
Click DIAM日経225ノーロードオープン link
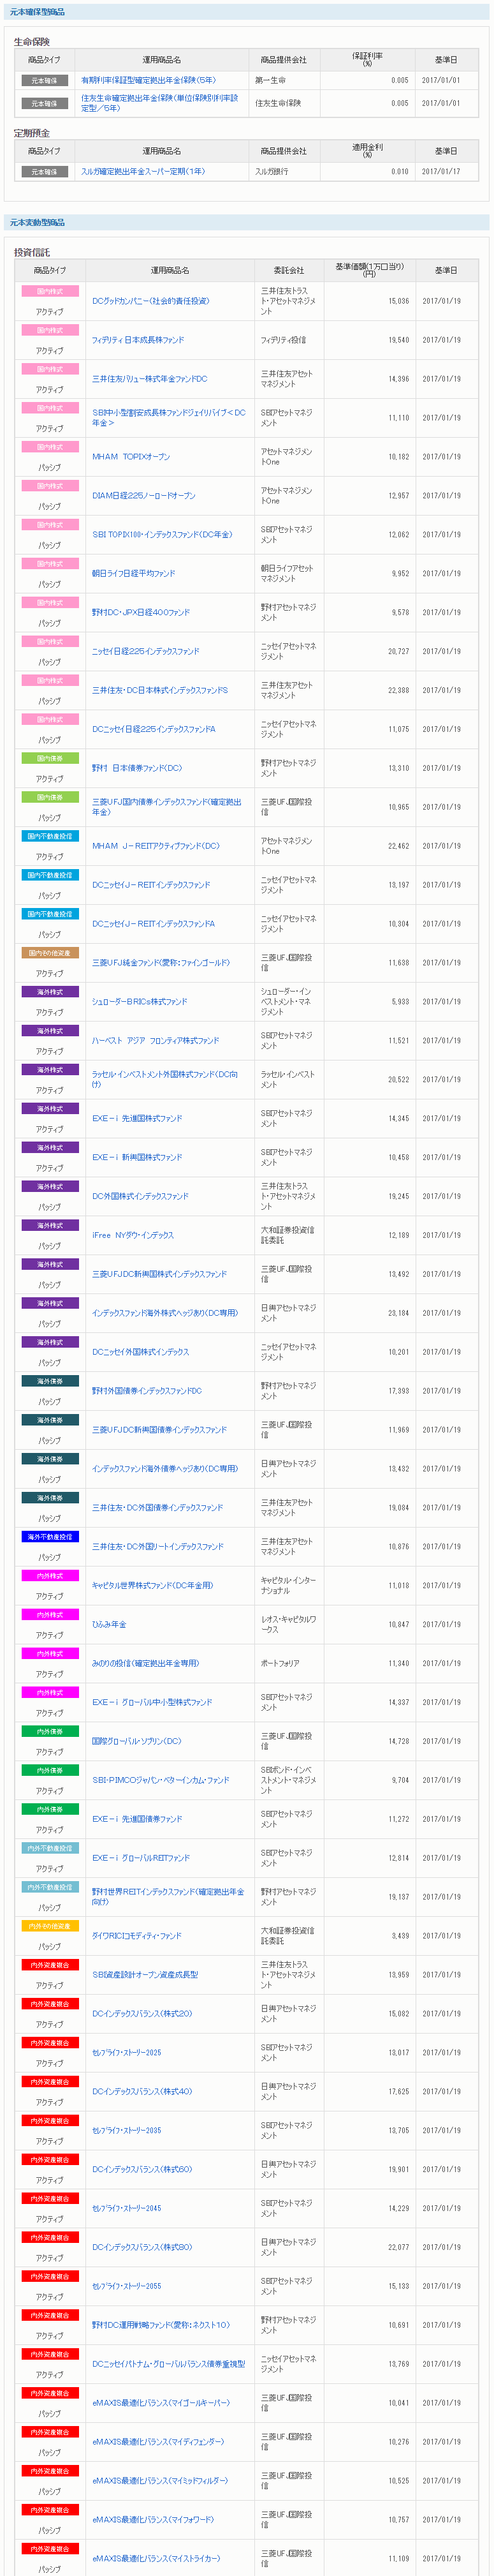(x=143, y=496)
